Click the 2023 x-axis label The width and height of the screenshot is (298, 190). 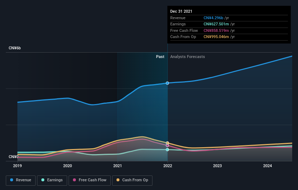click(217, 166)
